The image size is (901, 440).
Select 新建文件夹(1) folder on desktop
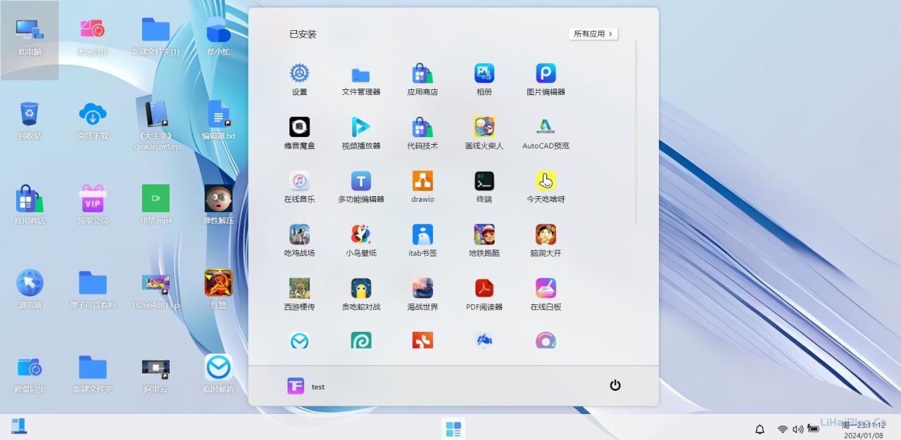pos(156,37)
